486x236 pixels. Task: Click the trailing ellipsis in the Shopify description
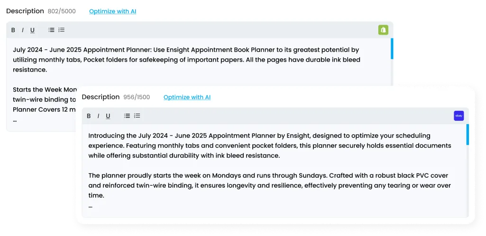15,120
